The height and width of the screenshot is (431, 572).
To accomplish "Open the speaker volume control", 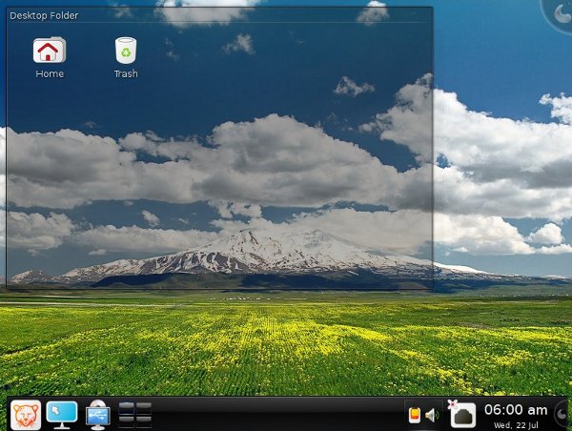I will pyautogui.click(x=432, y=416).
